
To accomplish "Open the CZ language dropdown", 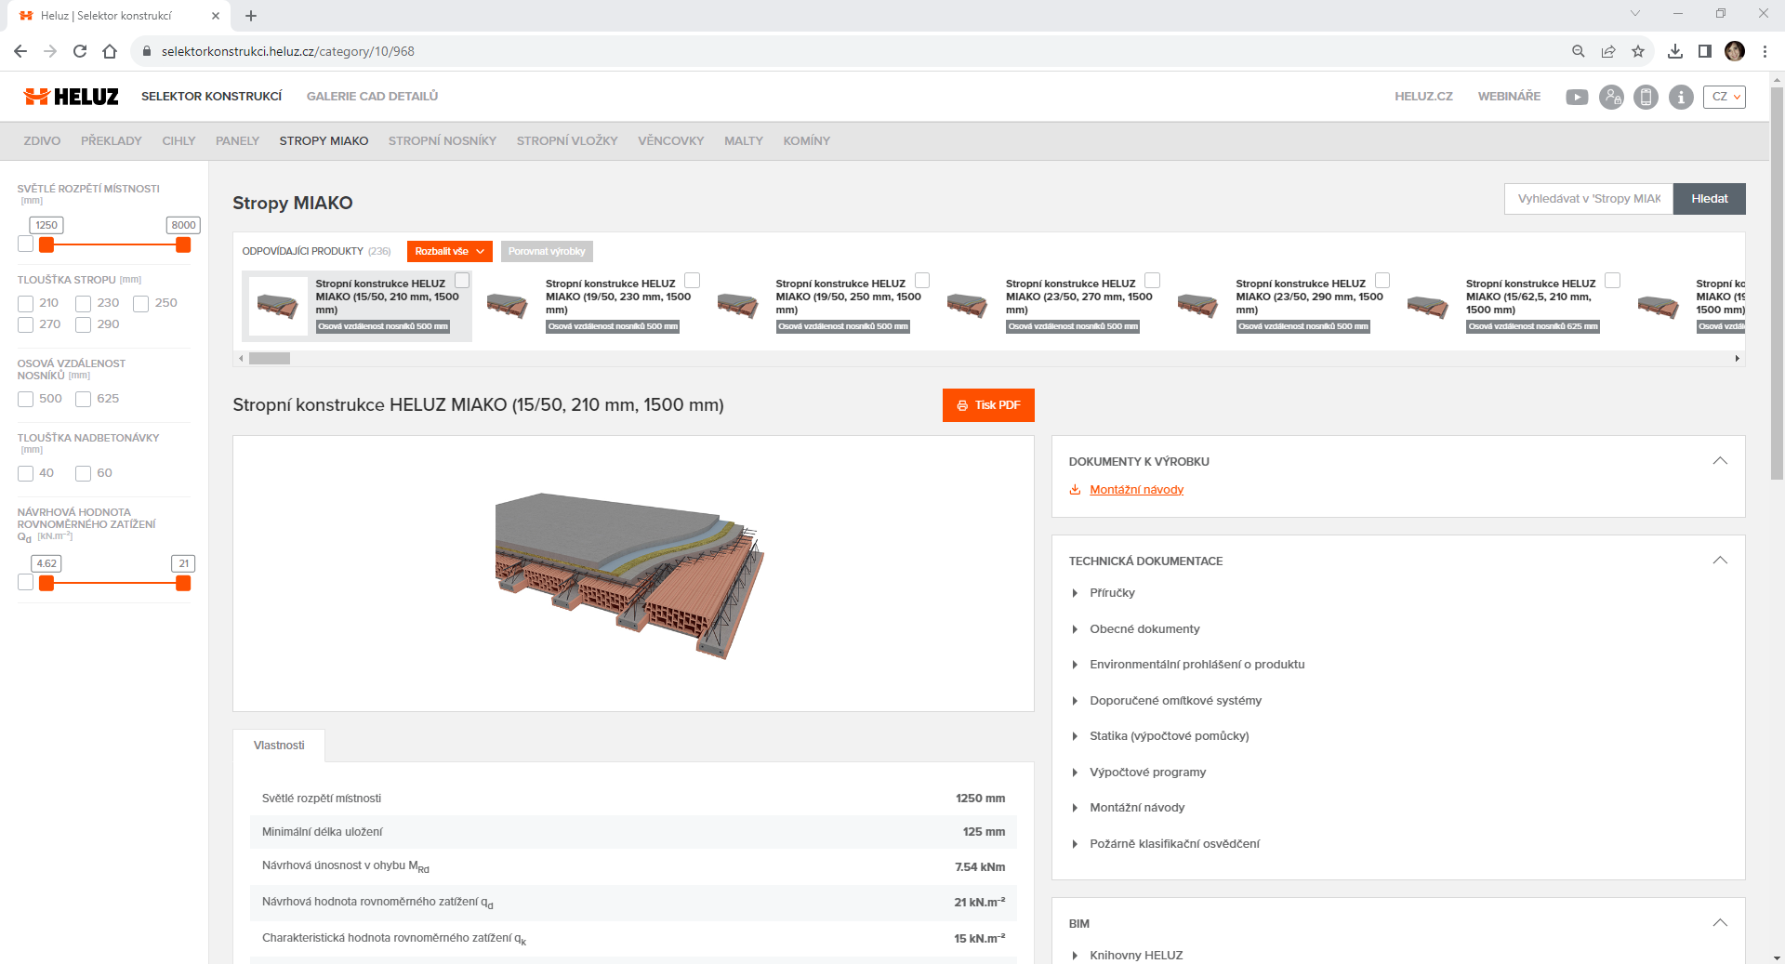I will pyautogui.click(x=1725, y=97).
